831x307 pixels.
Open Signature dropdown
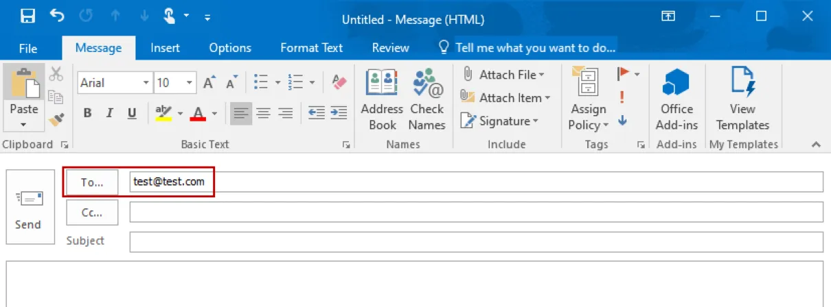click(x=499, y=121)
